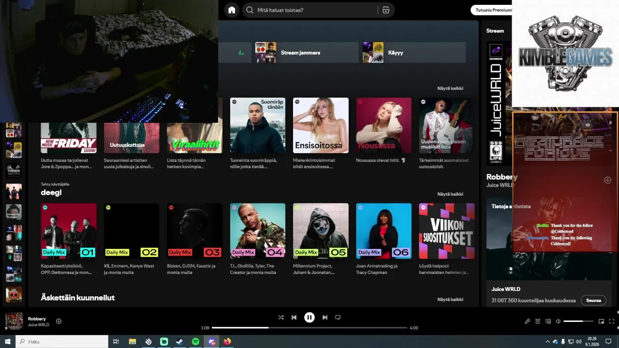Adjust the volume slider
This screenshot has height=348, width=619.
(578, 321)
